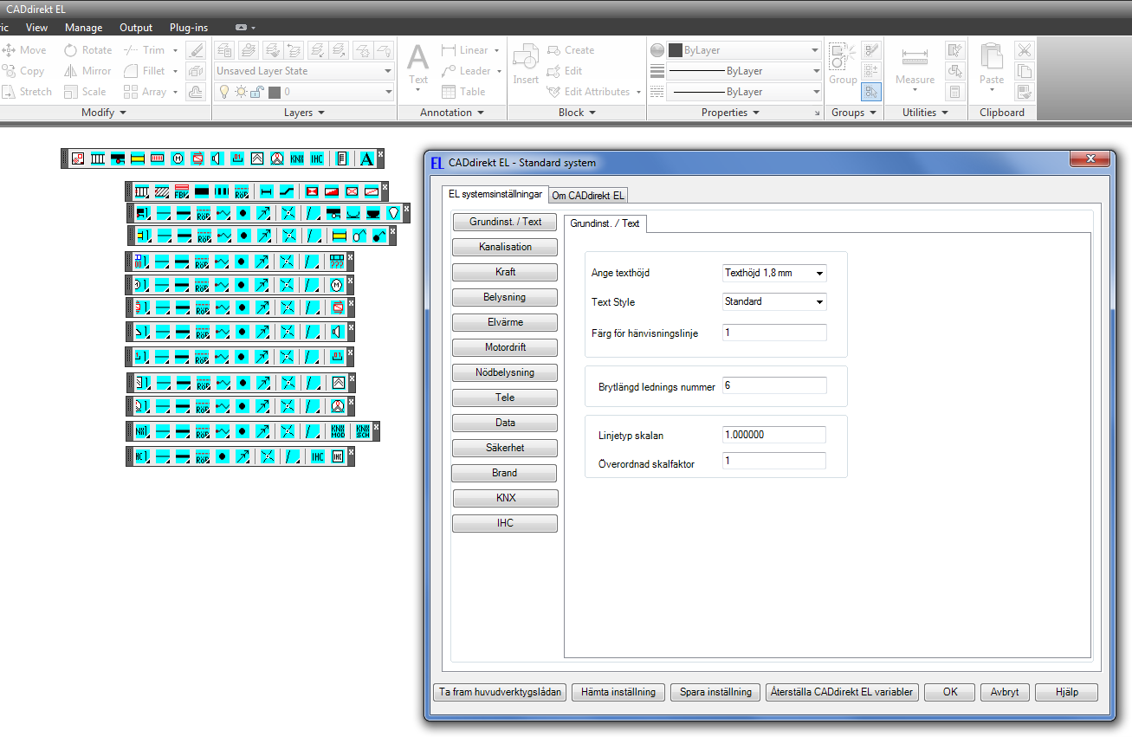This screenshot has height=737, width=1132.
Task: Click the filled switch symbol icon in fourth toolbar
Action: coord(381,235)
